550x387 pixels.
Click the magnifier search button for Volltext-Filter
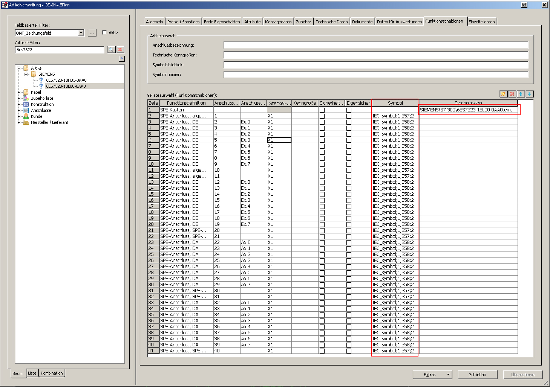[111, 50]
